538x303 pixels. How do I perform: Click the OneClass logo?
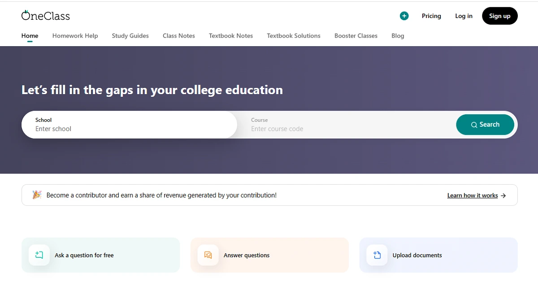46,16
